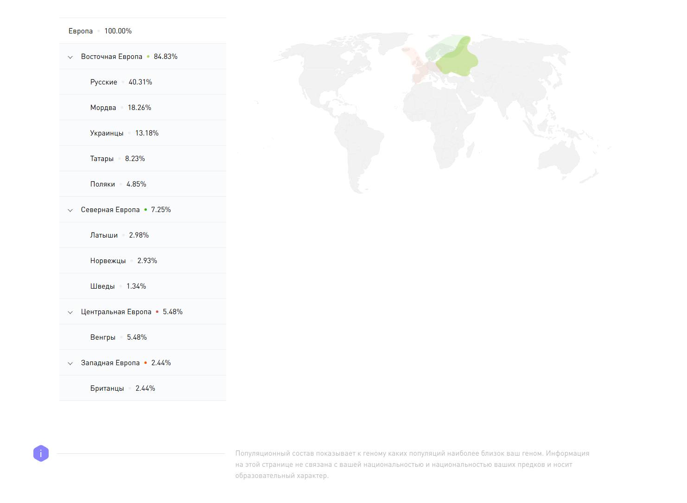Screen dimensions: 687x503
Task: Select the Венгры 5.48% entry
Action: point(118,337)
